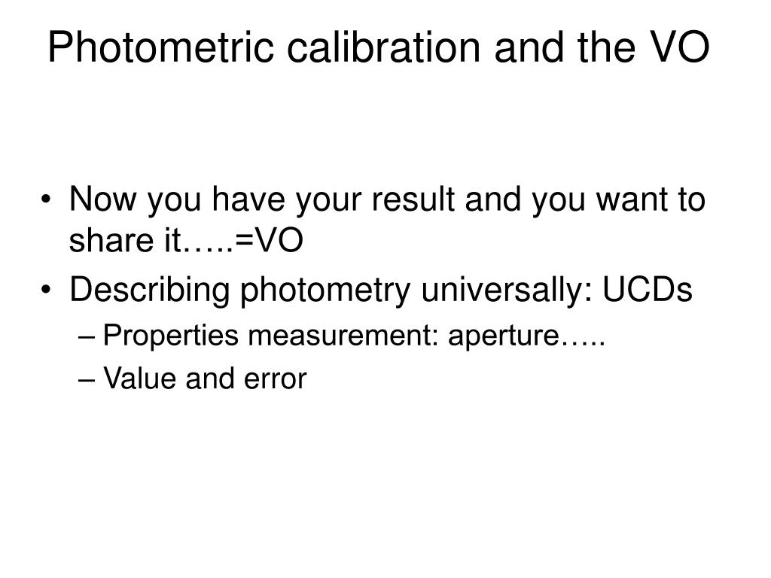Image resolution: width=771 pixels, height=578 pixels.
Task: Click the word "aperture….." in sub-bullet
Action: 526,336
